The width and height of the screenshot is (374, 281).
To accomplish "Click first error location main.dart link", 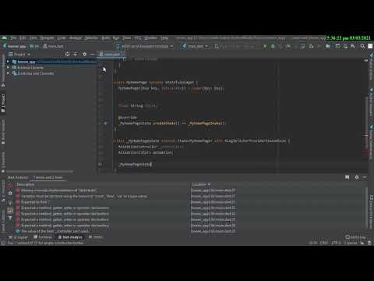I will 213,190.
